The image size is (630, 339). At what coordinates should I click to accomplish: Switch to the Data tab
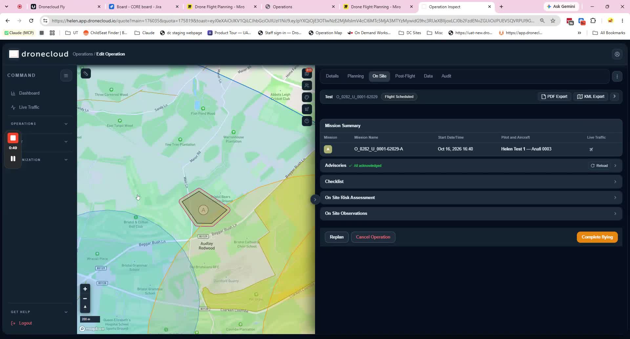(428, 76)
